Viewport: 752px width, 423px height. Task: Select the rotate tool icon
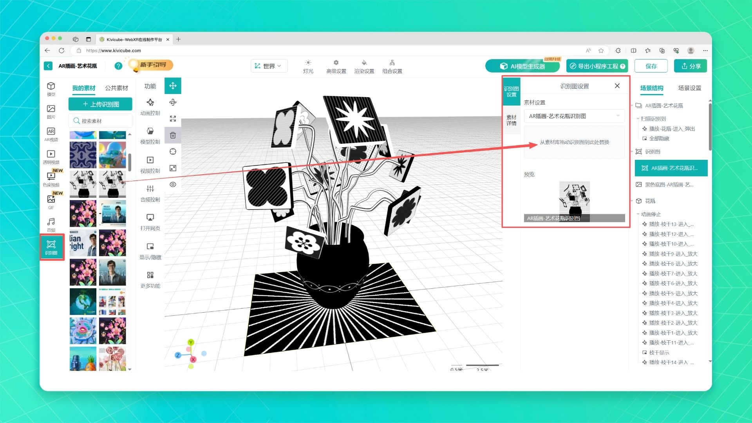(x=173, y=103)
